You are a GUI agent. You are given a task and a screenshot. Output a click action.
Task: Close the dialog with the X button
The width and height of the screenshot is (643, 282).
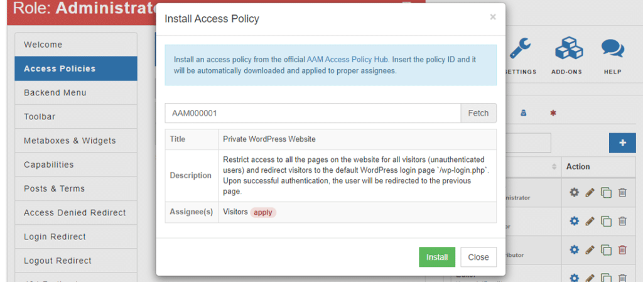point(493,17)
